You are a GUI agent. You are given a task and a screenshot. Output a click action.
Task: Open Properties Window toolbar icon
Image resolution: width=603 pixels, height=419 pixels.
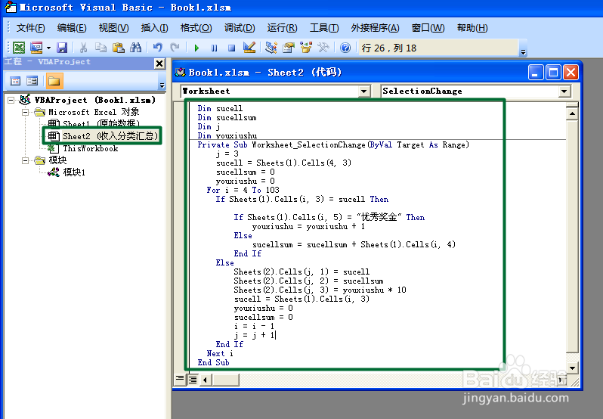click(x=289, y=48)
